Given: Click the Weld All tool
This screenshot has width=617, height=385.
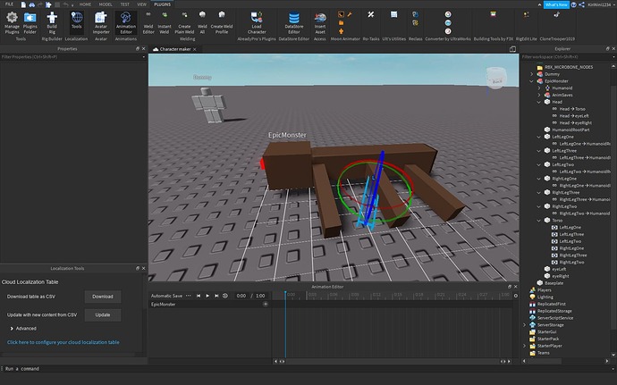Looking at the screenshot, I should [x=202, y=22].
